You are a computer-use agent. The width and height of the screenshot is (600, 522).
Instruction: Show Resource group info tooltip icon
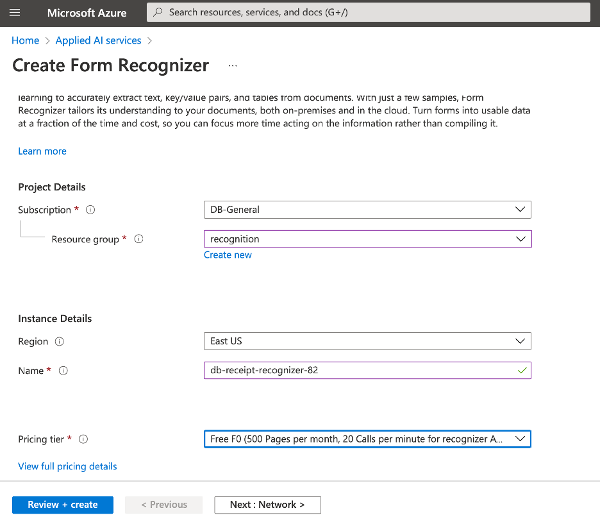click(138, 239)
